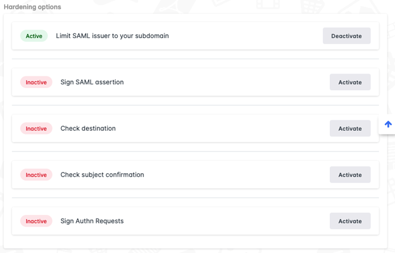The width and height of the screenshot is (395, 253).
Task: Activate the Check destination option
Action: tap(350, 129)
